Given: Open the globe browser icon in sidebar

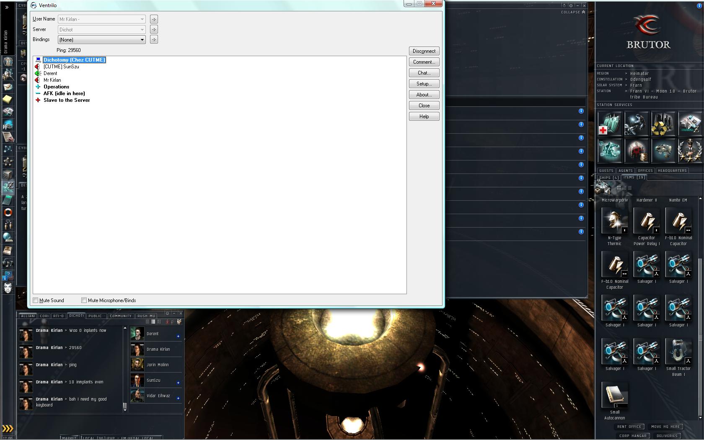Looking at the screenshot, I should coord(8,238).
